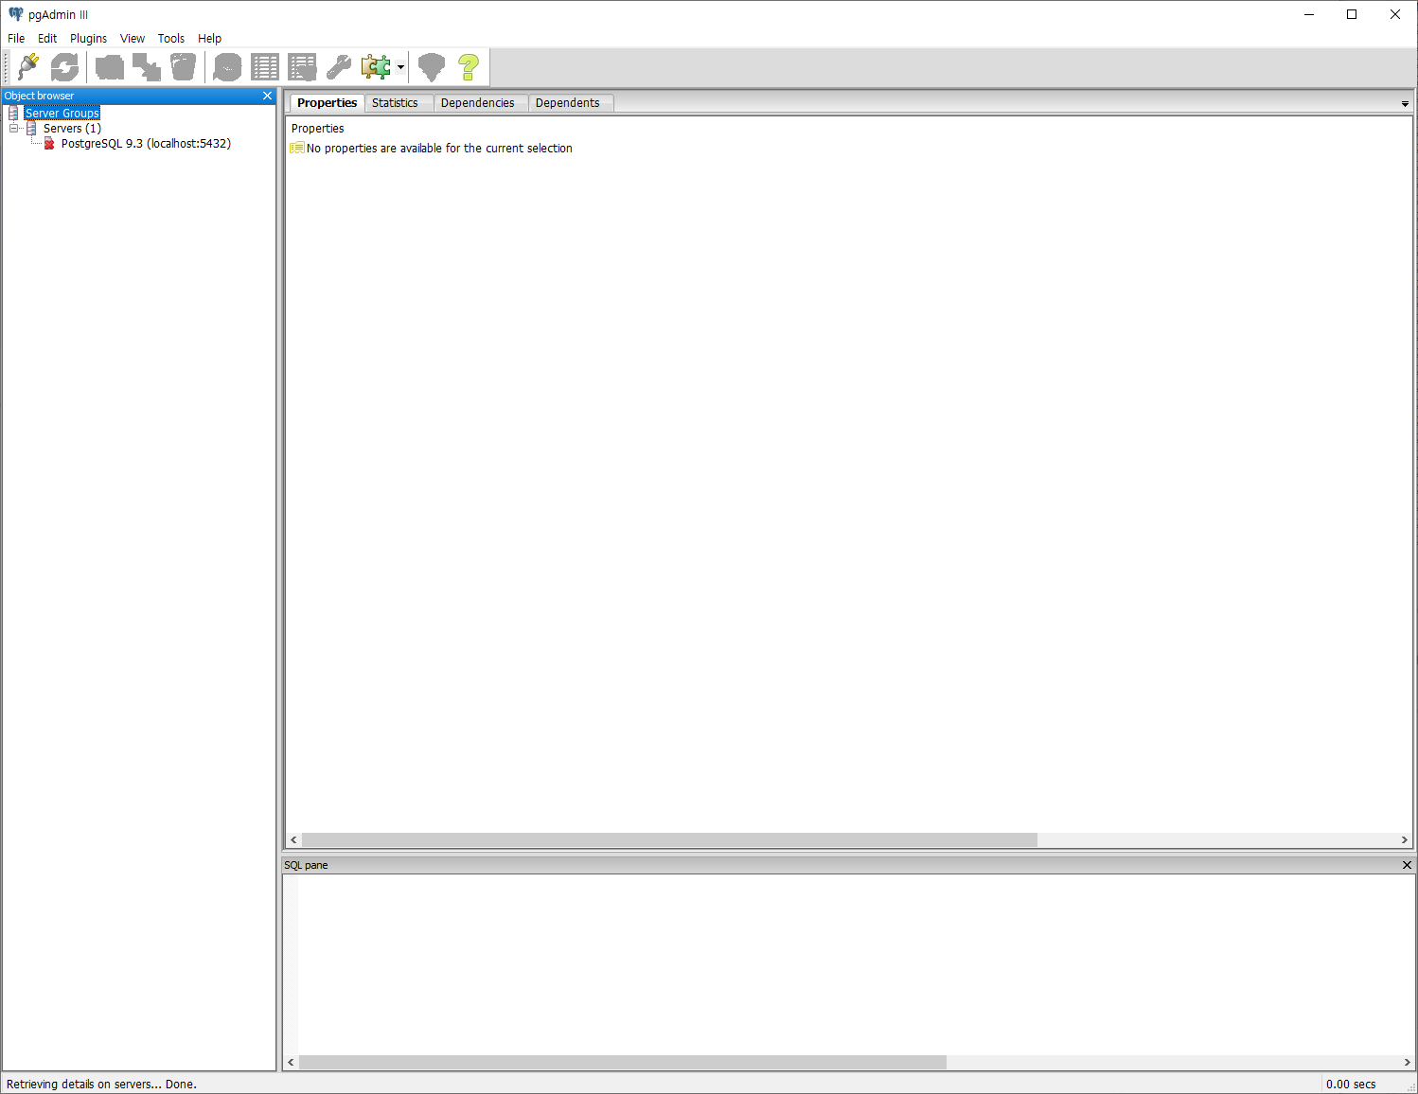The width and height of the screenshot is (1418, 1094).
Task: Click Properties pane scroll right arrow
Action: tap(1405, 839)
